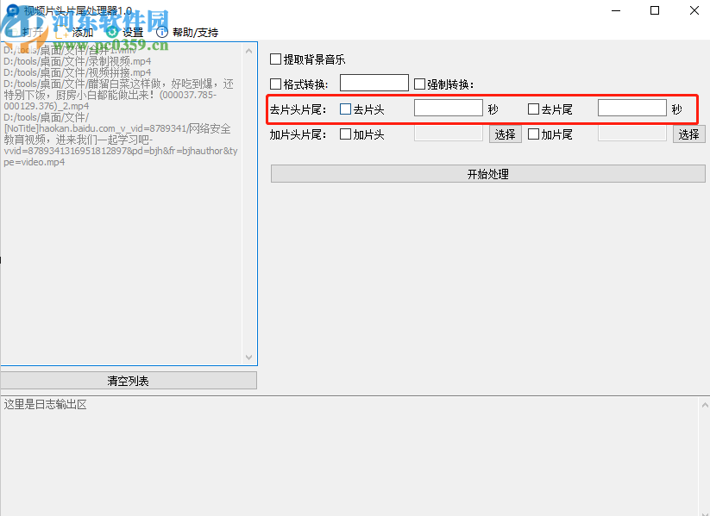Click the info icon beside 帮助/支持
The width and height of the screenshot is (710, 516).
(x=161, y=32)
